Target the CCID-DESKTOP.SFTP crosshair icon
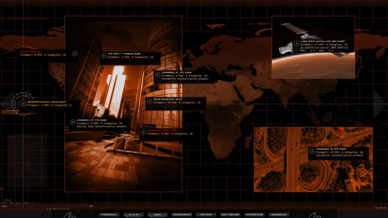 tap(149, 101)
